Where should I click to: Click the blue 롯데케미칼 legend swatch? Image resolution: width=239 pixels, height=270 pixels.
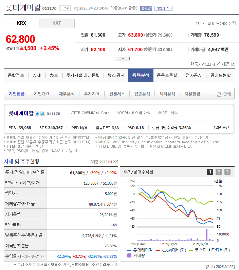(x=129, y=250)
